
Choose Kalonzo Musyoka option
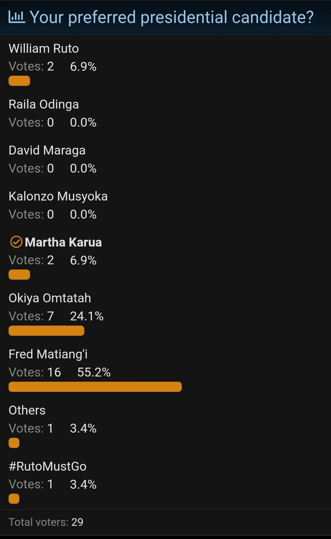(x=58, y=196)
